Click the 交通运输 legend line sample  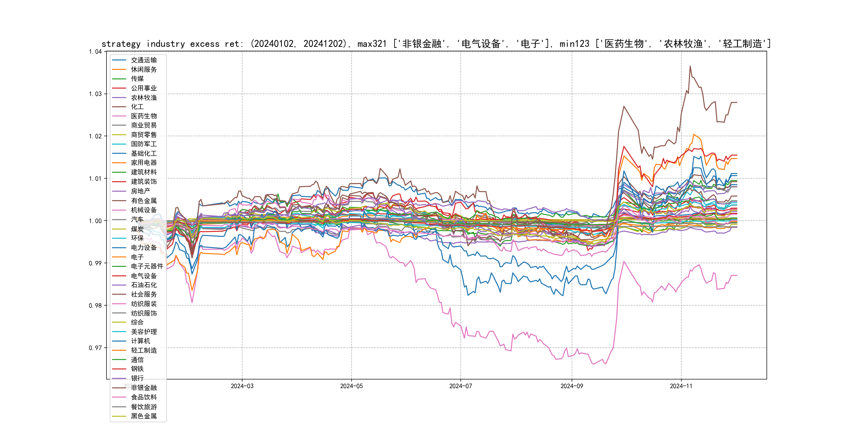point(119,60)
